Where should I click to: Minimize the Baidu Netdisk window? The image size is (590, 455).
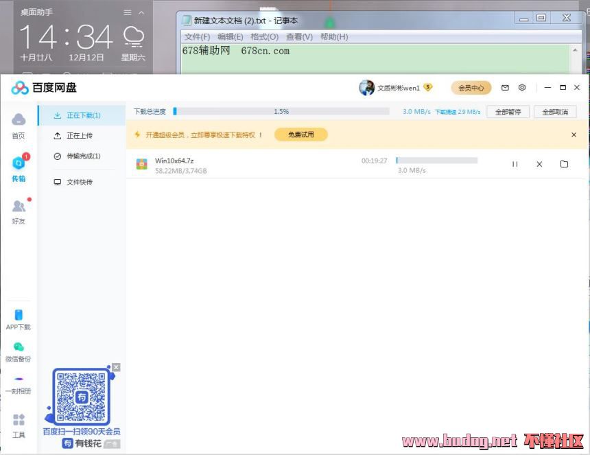coord(547,87)
